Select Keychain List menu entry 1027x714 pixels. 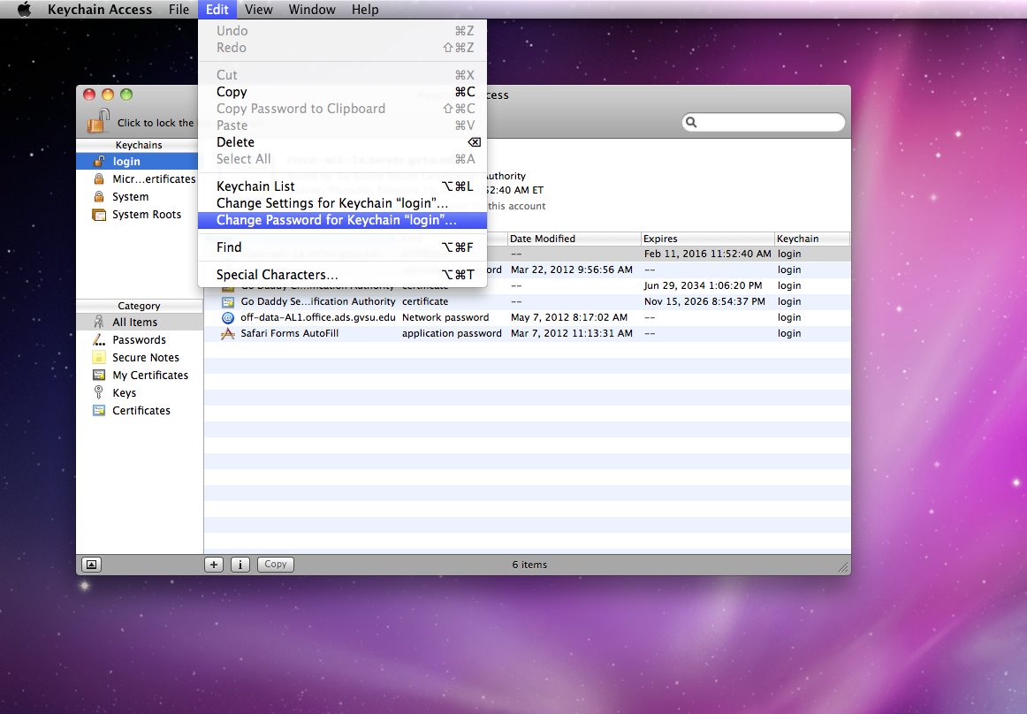pyautogui.click(x=255, y=186)
